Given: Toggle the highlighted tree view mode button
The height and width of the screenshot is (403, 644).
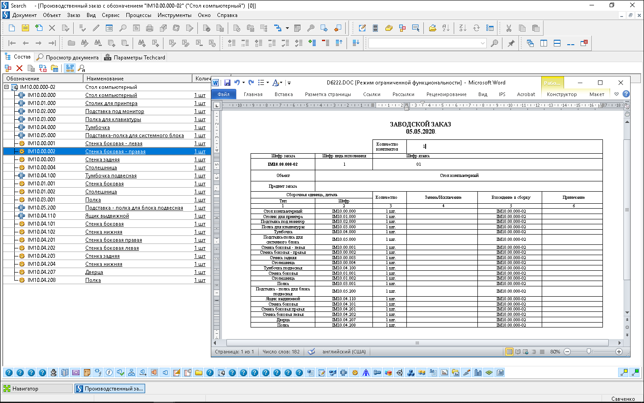Looking at the screenshot, I should point(70,68).
